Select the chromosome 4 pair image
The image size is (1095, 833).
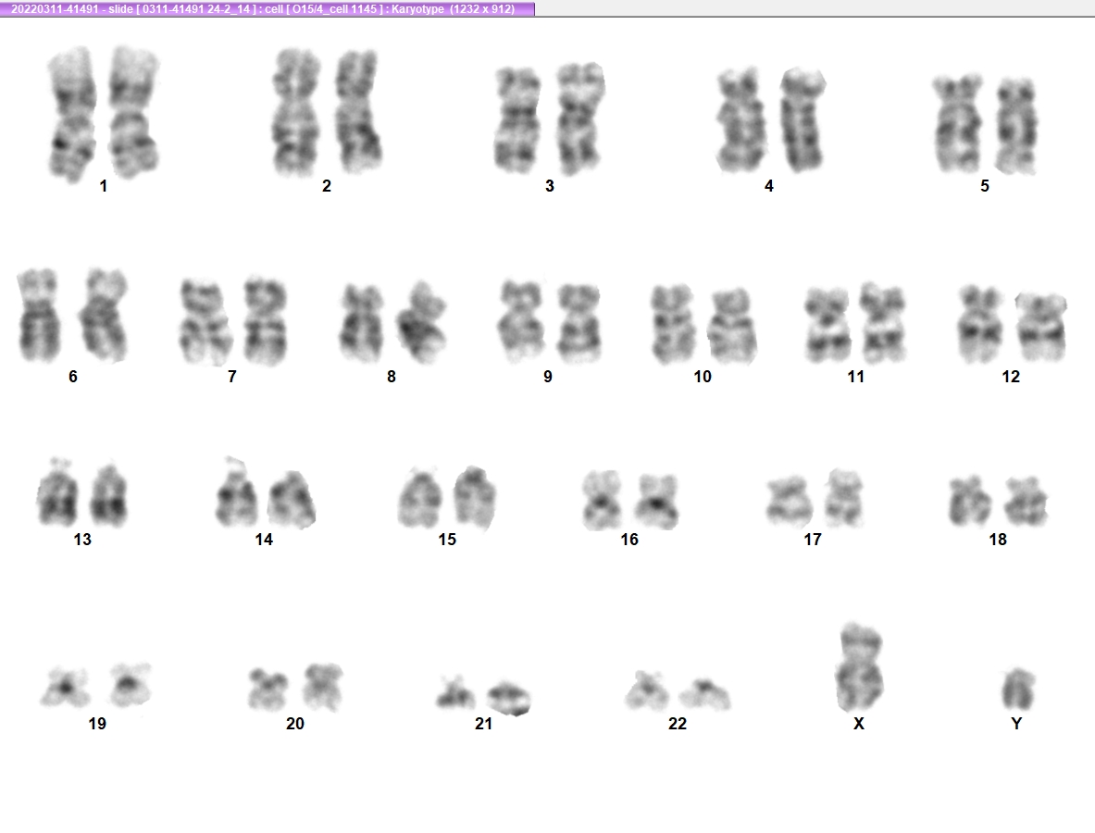click(x=771, y=120)
